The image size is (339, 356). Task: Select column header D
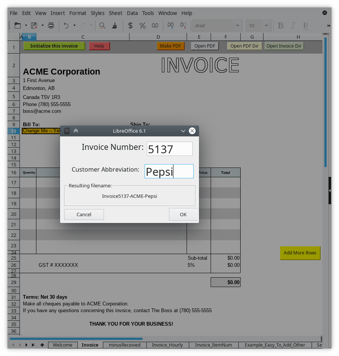(x=158, y=37)
